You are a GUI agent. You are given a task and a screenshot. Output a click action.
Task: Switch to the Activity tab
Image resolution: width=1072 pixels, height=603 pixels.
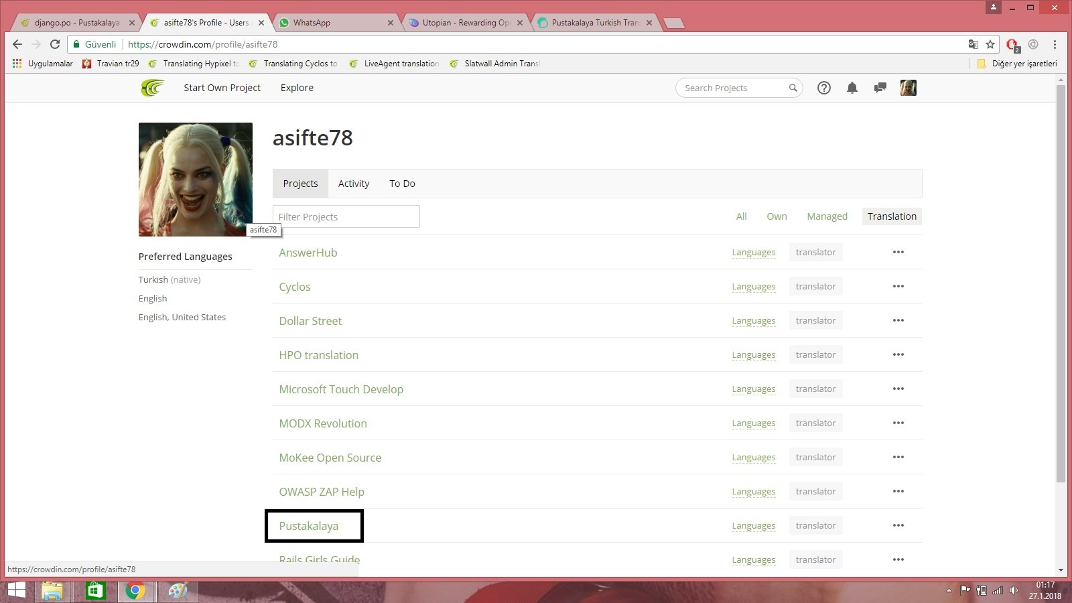coord(354,184)
